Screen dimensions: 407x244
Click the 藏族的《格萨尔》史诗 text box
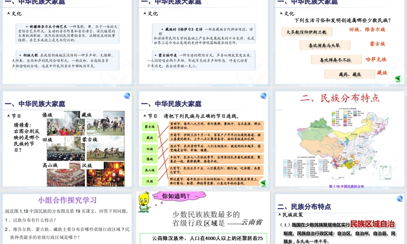coord(204,33)
